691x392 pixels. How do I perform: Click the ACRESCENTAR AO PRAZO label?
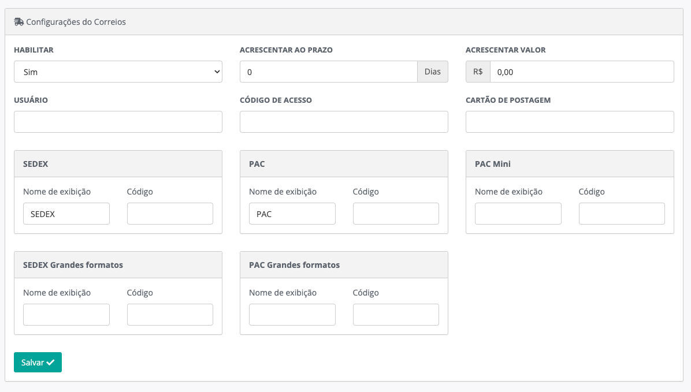click(x=286, y=50)
